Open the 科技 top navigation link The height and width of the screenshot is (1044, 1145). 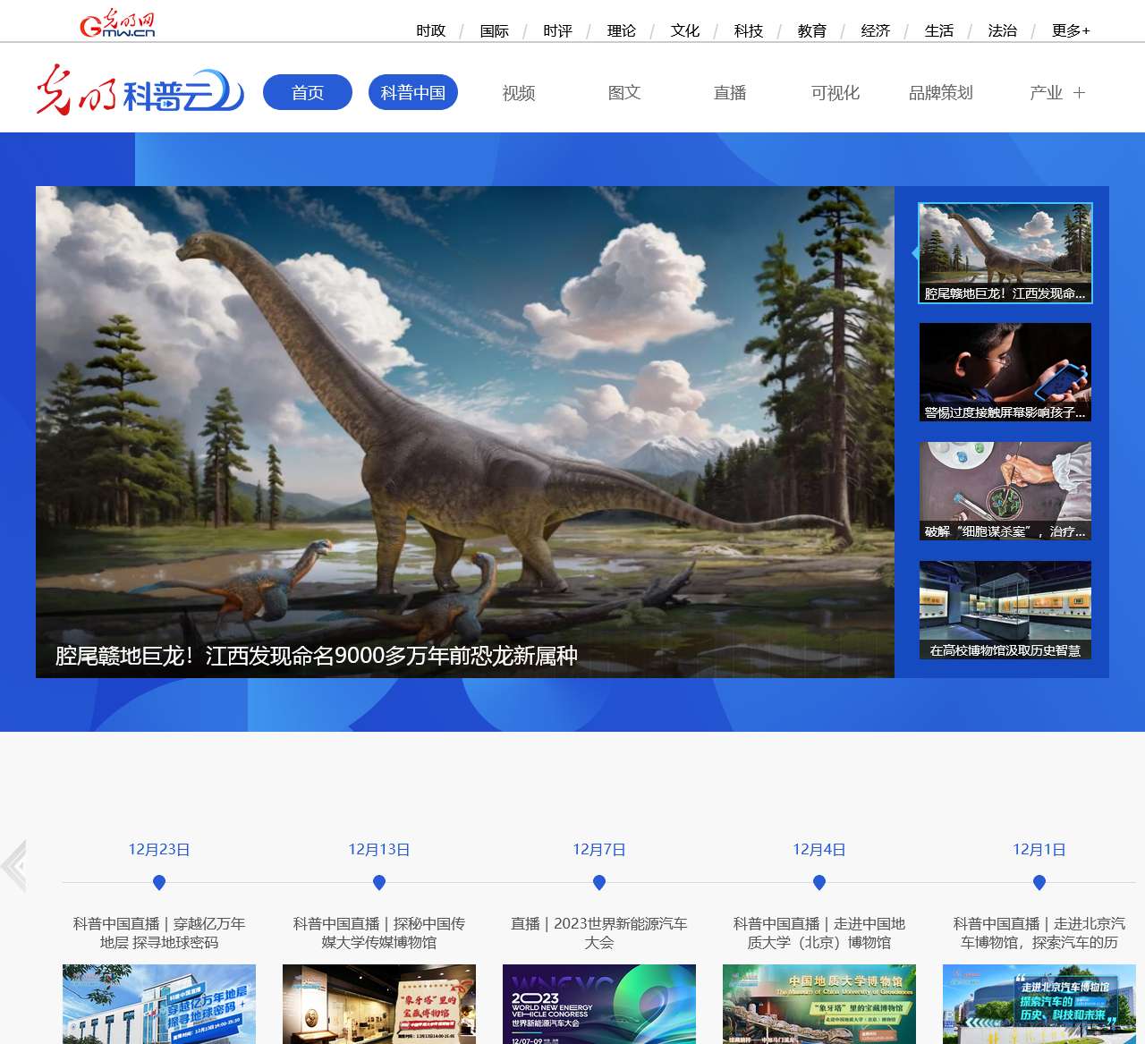(749, 30)
